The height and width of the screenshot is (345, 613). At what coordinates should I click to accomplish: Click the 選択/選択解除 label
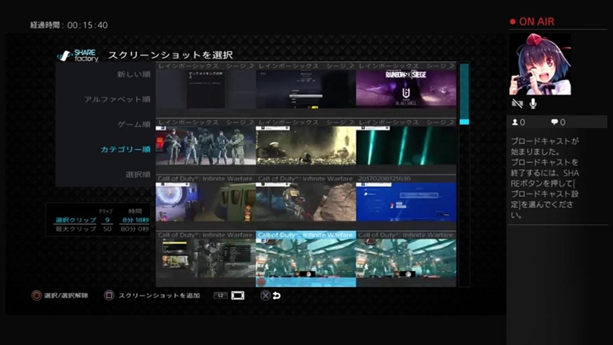66,296
